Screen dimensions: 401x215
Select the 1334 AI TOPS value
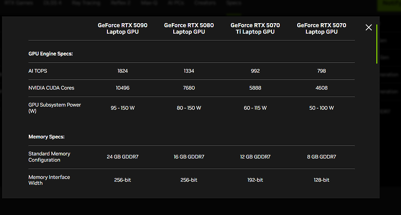pyautogui.click(x=189, y=71)
